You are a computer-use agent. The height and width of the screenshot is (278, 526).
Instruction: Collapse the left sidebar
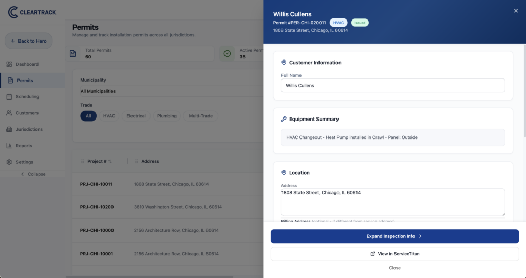pyautogui.click(x=32, y=174)
